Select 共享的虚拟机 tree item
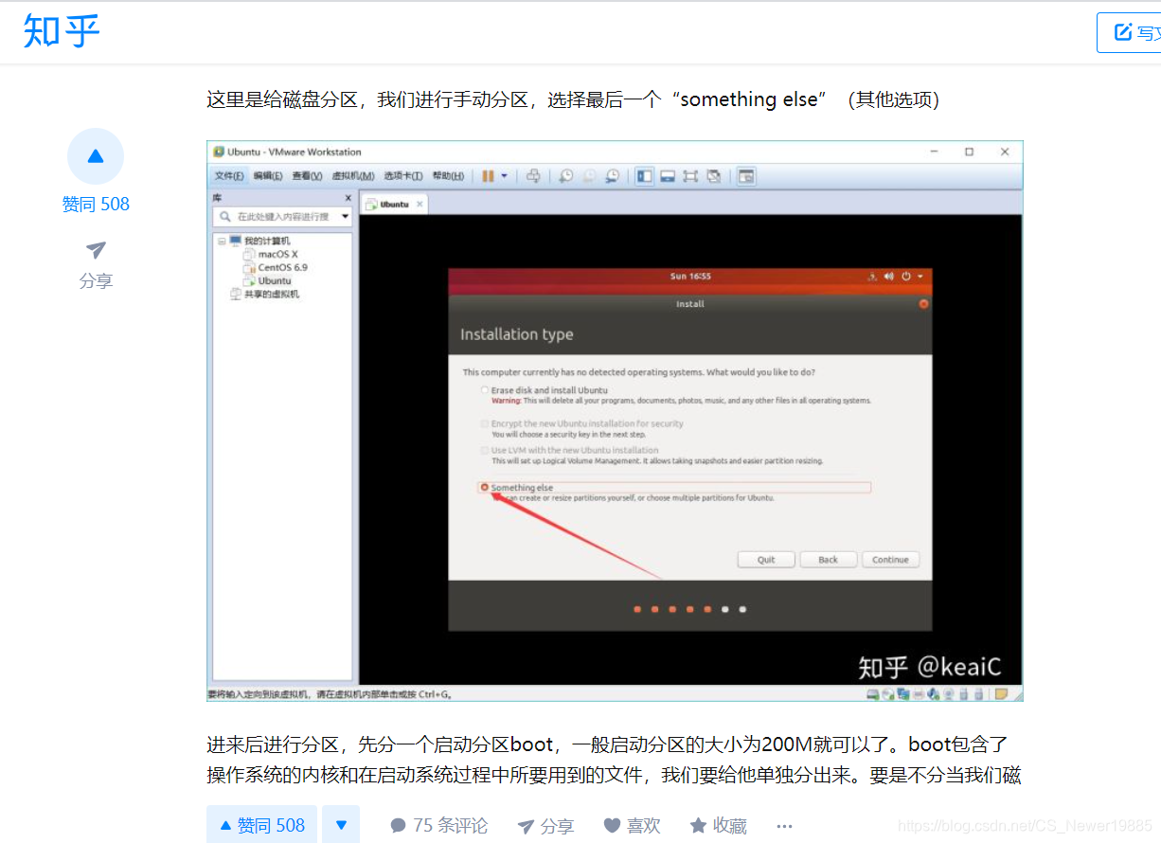The image size is (1161, 843). point(271,294)
